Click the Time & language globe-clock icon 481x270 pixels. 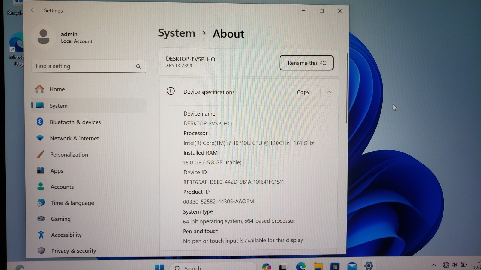[x=41, y=203]
